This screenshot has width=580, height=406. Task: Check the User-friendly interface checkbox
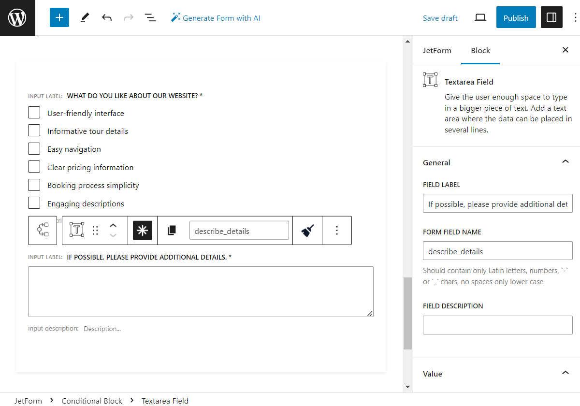34,112
